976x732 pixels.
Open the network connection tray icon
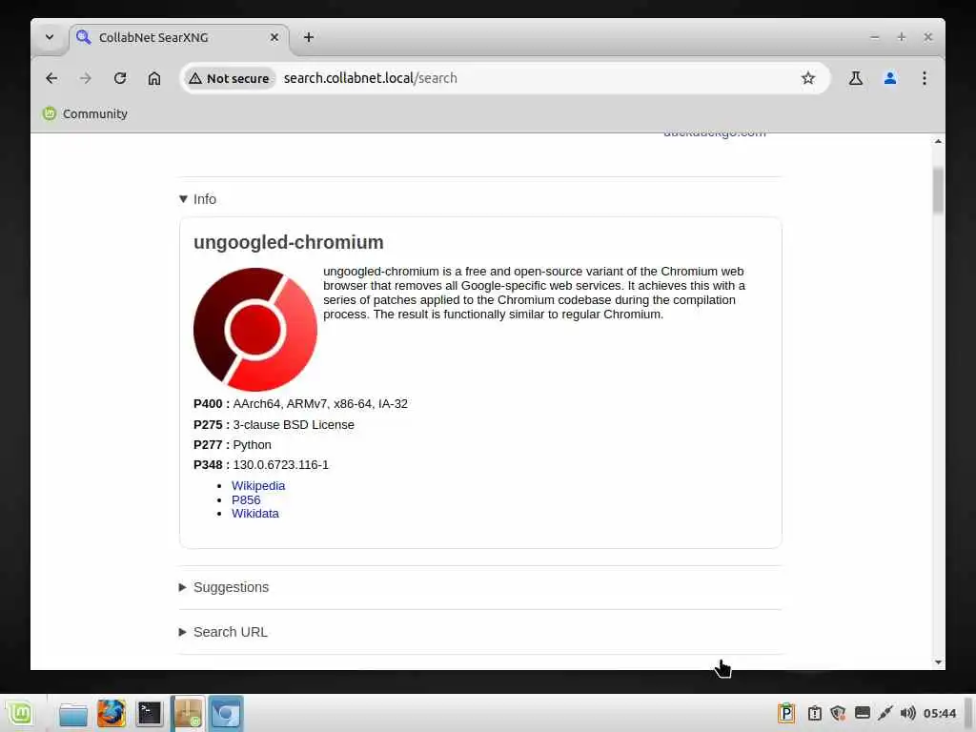(885, 713)
